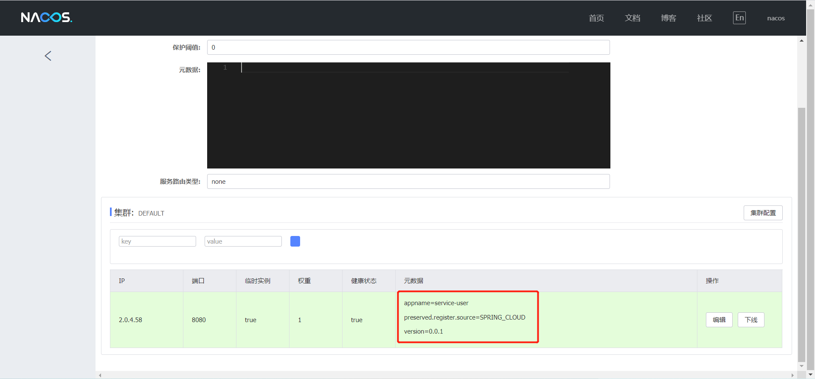Click the value filter input
Screen dimensions: 815x379
pos(243,241)
